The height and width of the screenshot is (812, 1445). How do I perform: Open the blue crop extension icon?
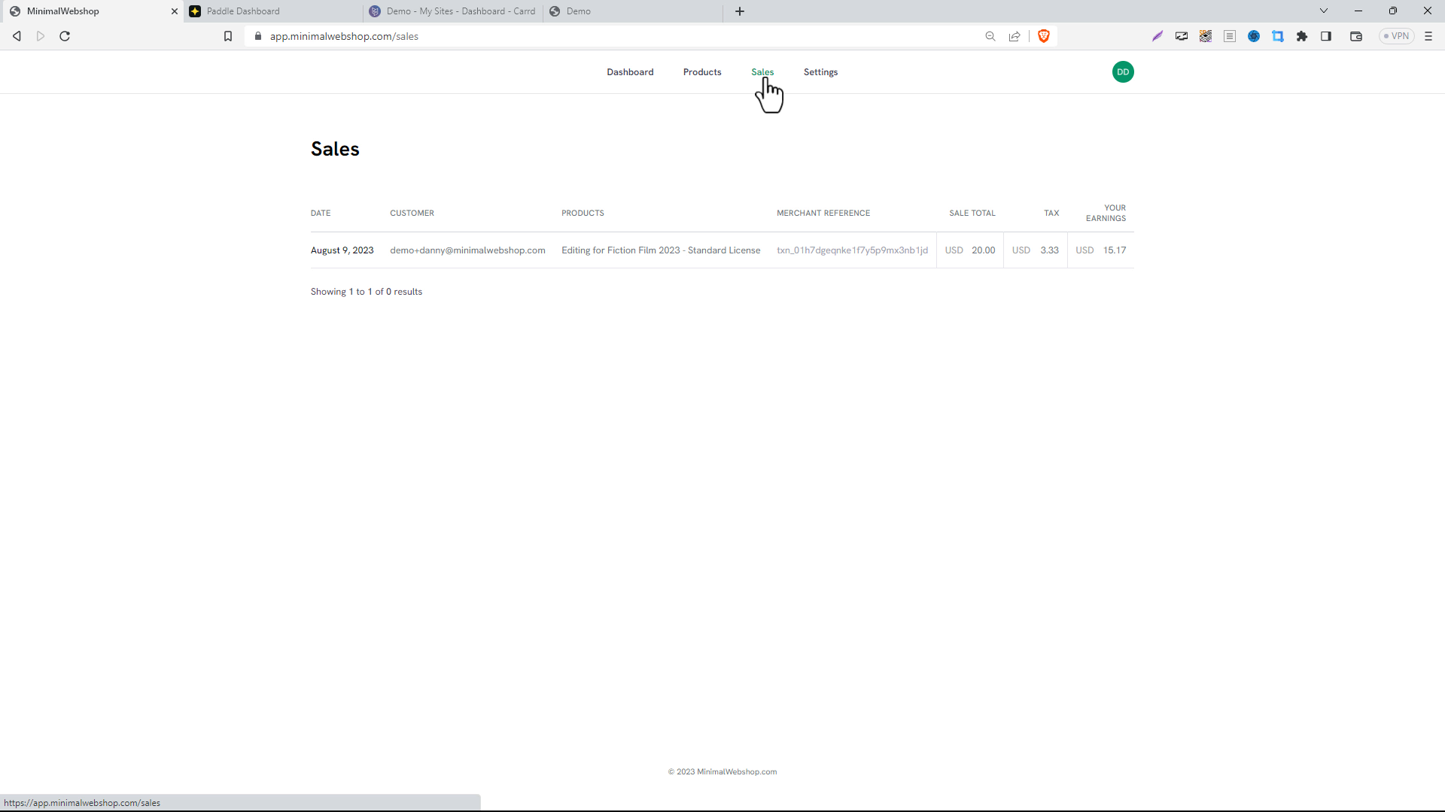tap(1278, 36)
